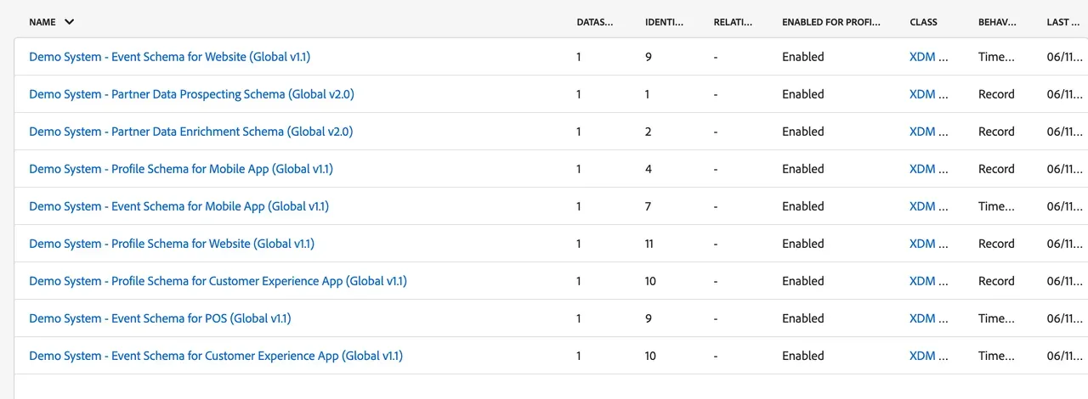Click the BEHAV... column header
Image resolution: width=1088 pixels, height=399 pixels.
[997, 22]
